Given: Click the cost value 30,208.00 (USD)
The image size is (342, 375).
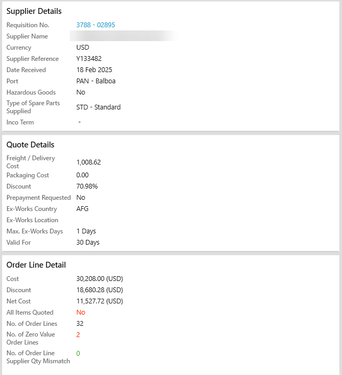Looking at the screenshot, I should (x=100, y=279).
